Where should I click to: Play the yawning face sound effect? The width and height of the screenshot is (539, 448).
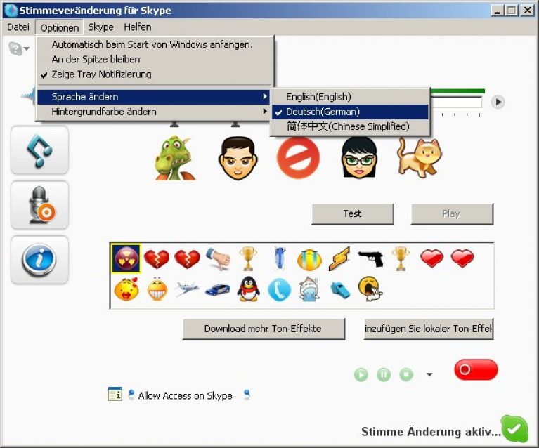click(370, 289)
